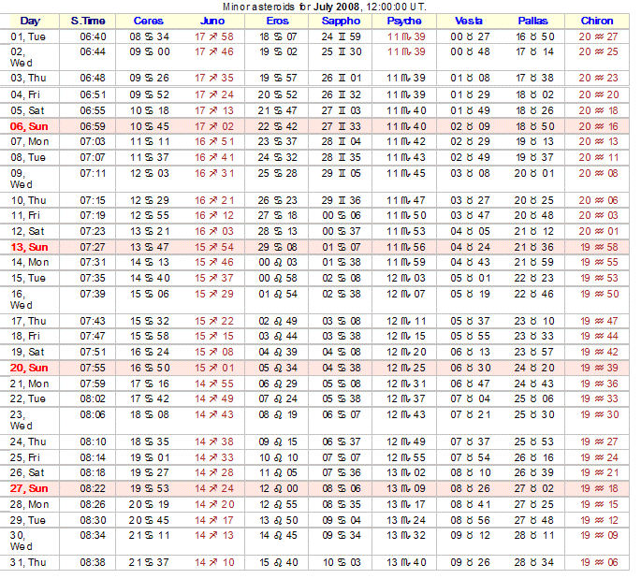Image resolution: width=641 pixels, height=579 pixels.
Task: Click Pallas value '20 ♉ 01' on 09, Wed
Action: tap(534, 173)
